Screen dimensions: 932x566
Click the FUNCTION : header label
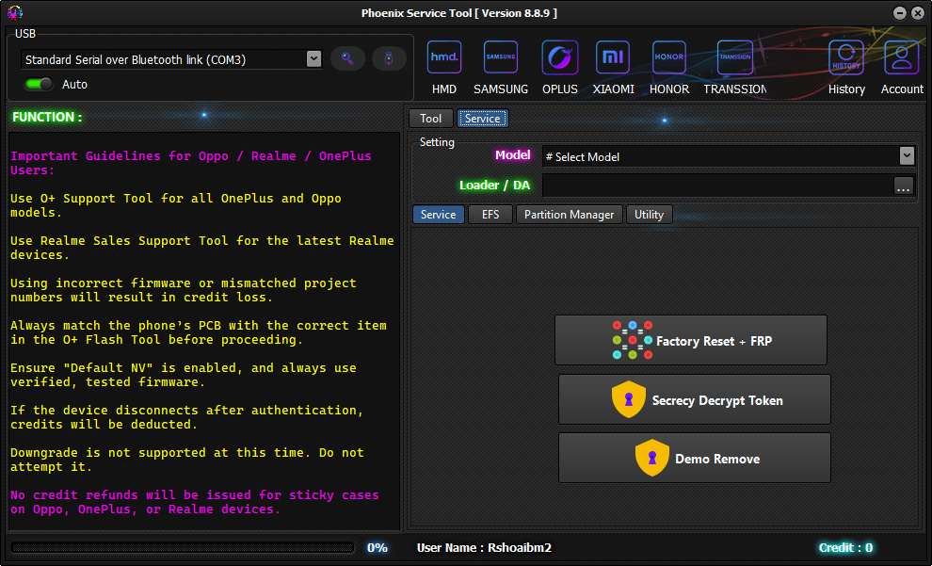click(47, 117)
